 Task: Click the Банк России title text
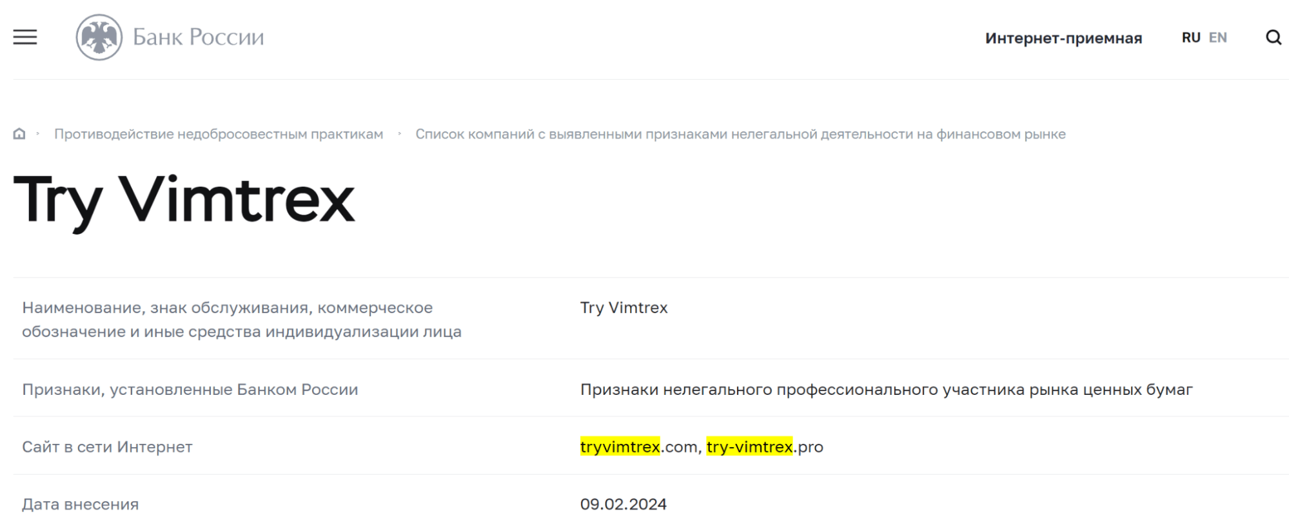198,37
